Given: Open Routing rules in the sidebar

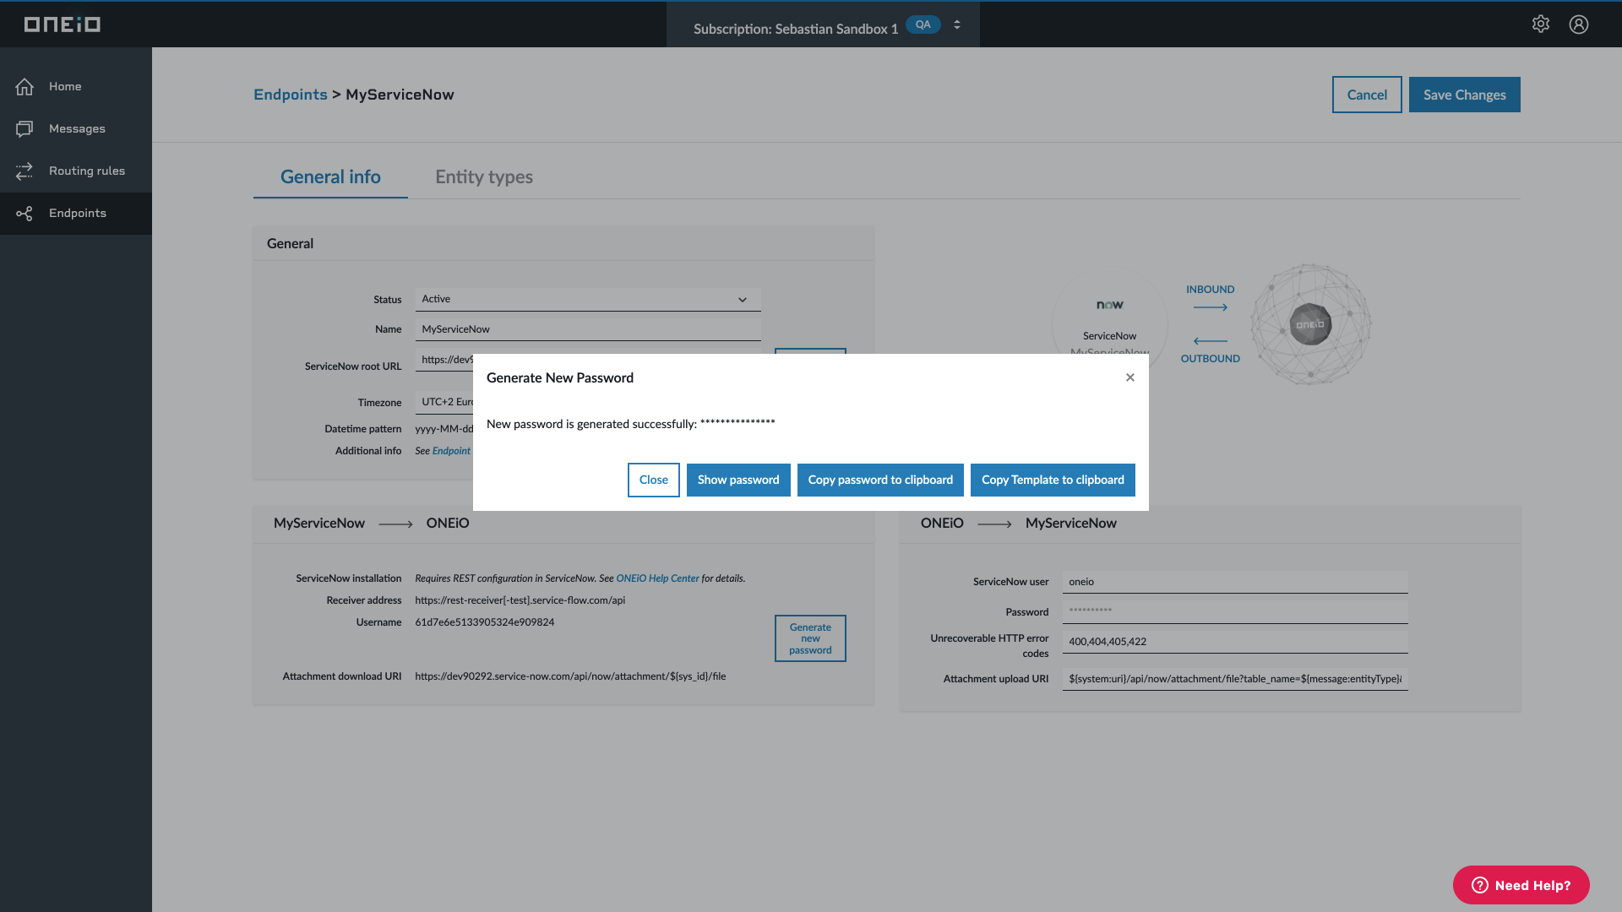Looking at the screenshot, I should [76, 171].
